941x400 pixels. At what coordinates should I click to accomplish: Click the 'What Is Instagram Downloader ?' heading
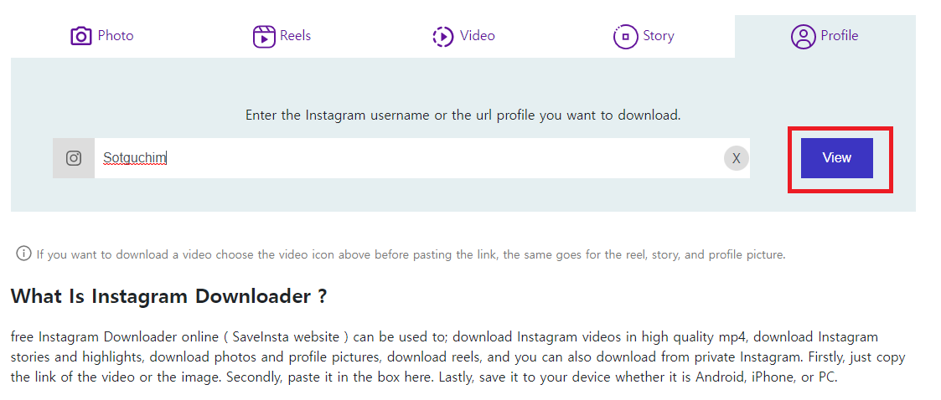pyautogui.click(x=169, y=296)
